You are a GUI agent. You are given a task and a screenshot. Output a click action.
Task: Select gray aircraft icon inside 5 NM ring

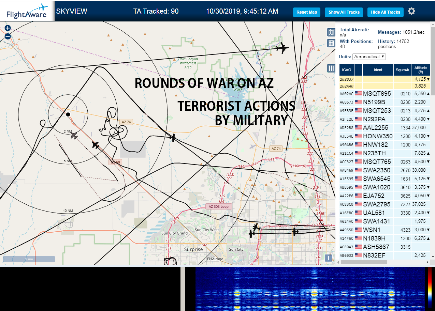74,135
